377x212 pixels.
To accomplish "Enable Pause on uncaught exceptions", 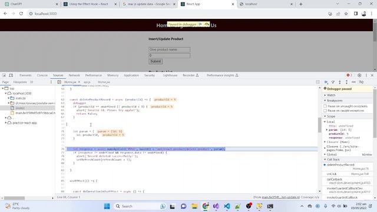I will tap(325, 106).
